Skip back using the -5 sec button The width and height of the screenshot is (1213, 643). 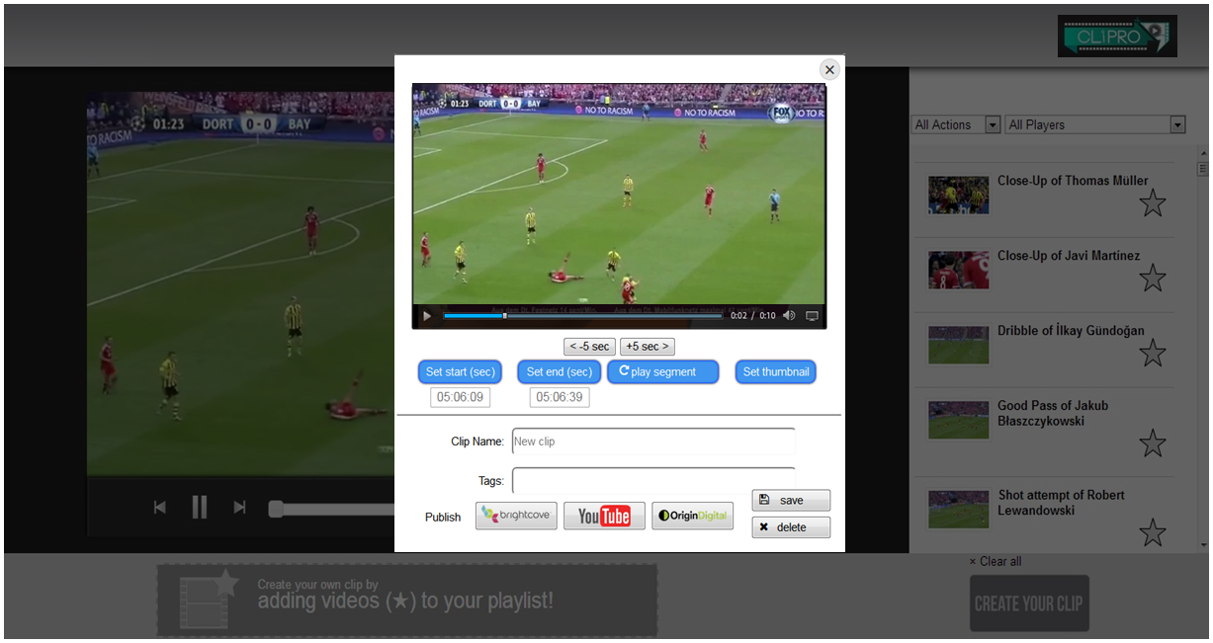coord(589,347)
